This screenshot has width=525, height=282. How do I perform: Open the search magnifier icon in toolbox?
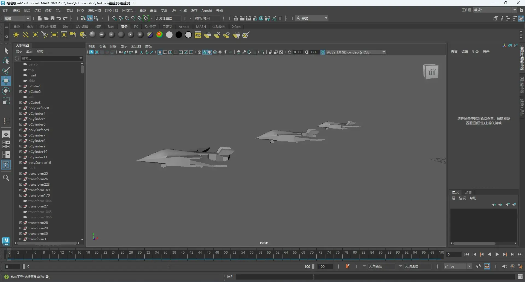pos(6,178)
